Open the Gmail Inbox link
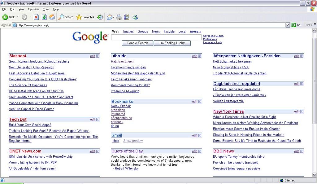The height and width of the screenshot is (184, 317). point(115,141)
